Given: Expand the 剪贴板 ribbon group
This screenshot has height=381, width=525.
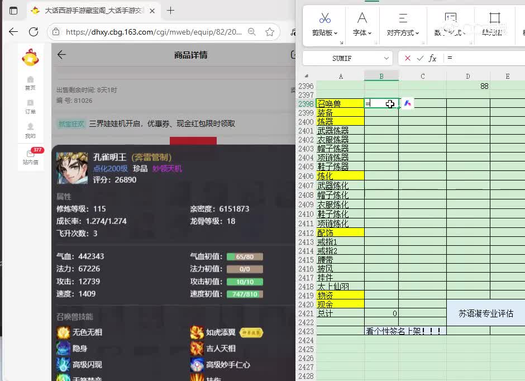Looking at the screenshot, I should tap(325, 32).
